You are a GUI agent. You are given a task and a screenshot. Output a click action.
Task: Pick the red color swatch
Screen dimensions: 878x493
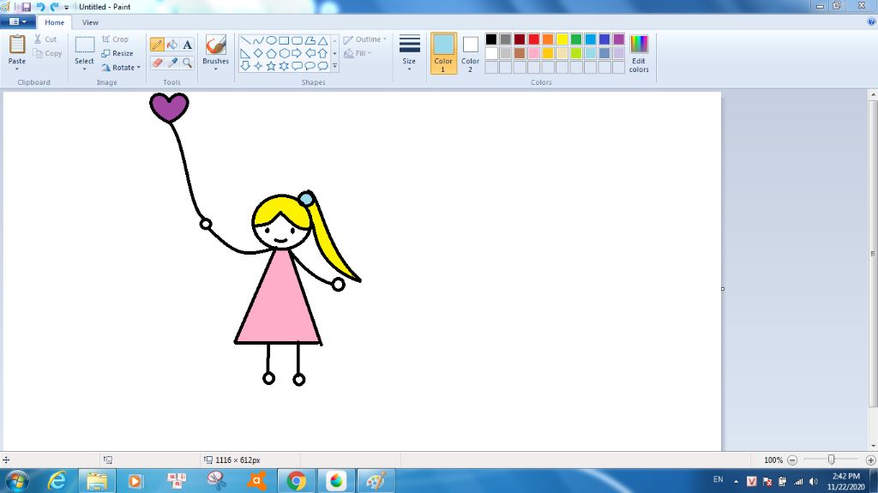pyautogui.click(x=533, y=39)
